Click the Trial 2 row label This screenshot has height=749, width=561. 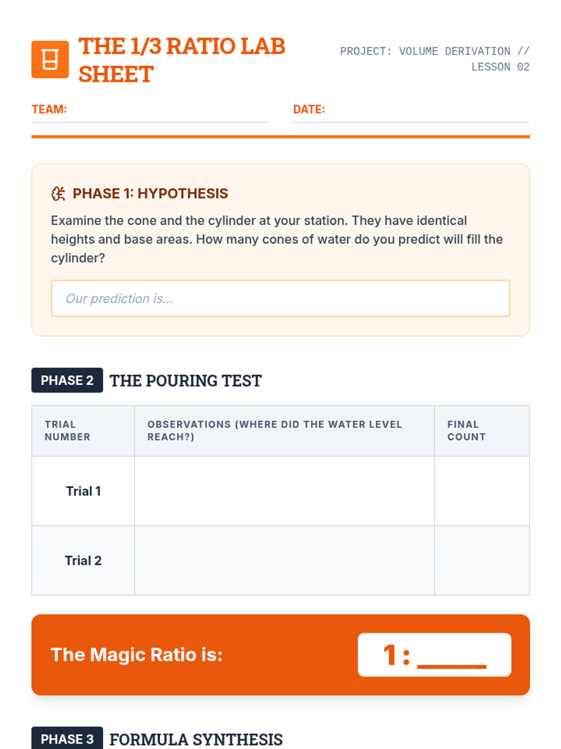tap(83, 560)
